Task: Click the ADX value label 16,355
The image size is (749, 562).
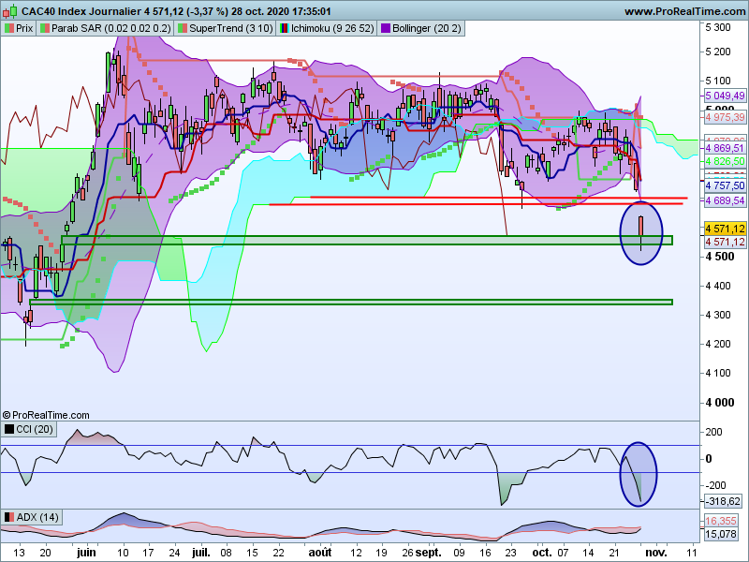Action: pyautogui.click(x=721, y=521)
